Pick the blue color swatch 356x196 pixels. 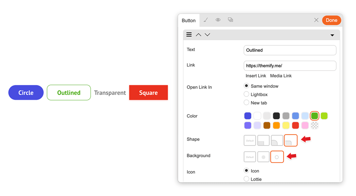coord(248,116)
